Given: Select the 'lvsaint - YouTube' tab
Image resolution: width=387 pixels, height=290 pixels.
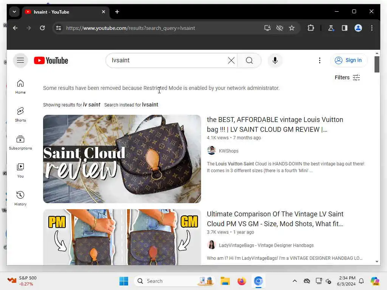Looking at the screenshot, I should pyautogui.click(x=65, y=12).
